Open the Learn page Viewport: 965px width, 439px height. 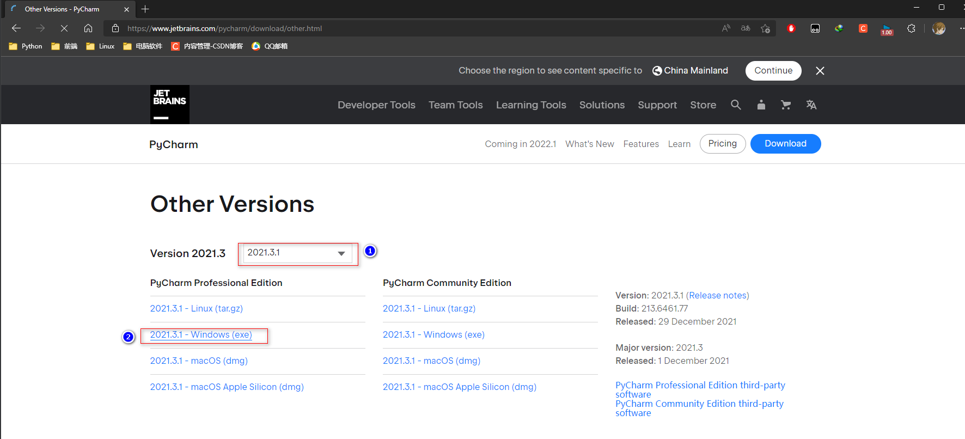679,144
